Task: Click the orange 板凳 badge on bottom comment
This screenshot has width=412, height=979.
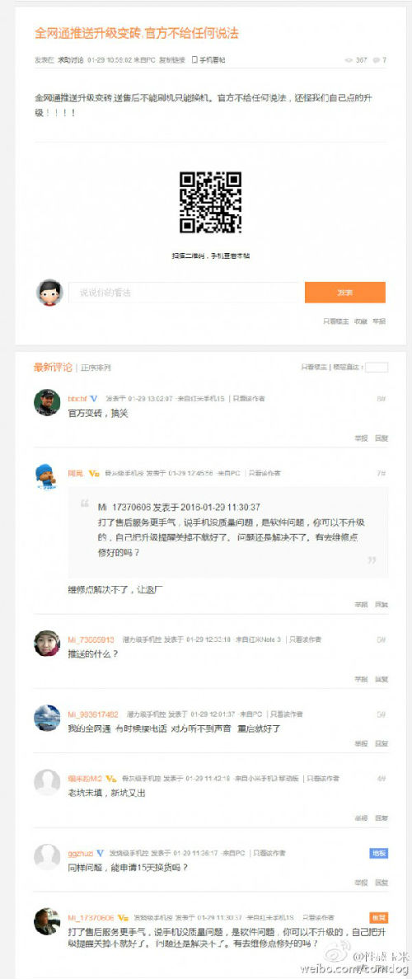Action: click(378, 918)
